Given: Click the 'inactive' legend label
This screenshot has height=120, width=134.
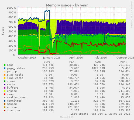Looking at the screenshot, I should pyautogui.click(x=13, y=111).
